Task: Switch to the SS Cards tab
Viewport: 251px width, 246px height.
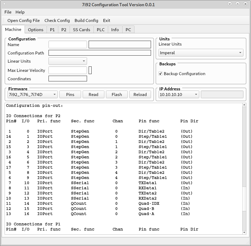Action: (82, 30)
